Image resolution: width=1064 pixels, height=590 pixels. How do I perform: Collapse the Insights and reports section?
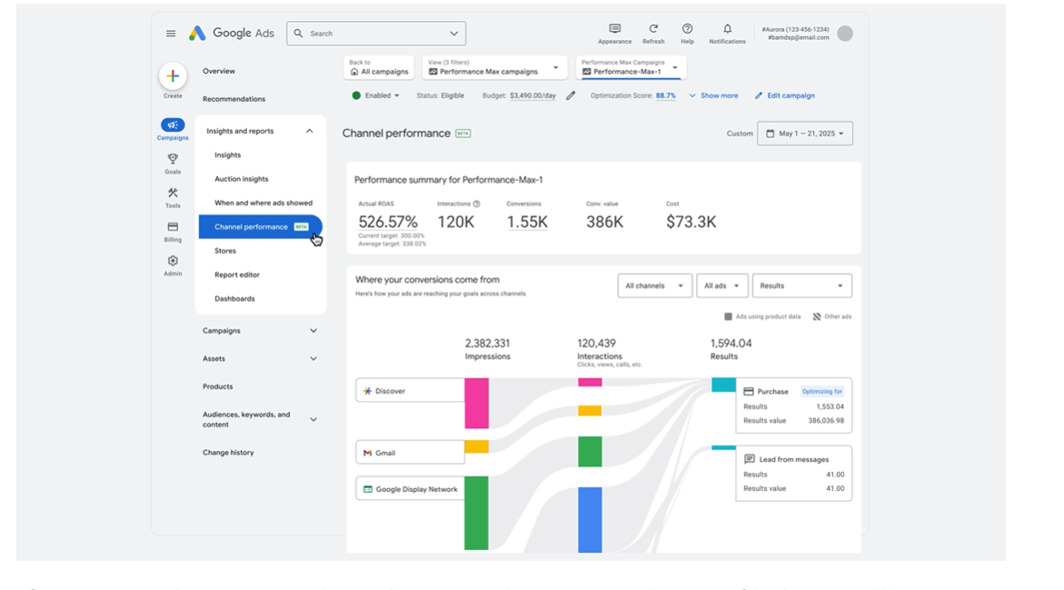310,131
